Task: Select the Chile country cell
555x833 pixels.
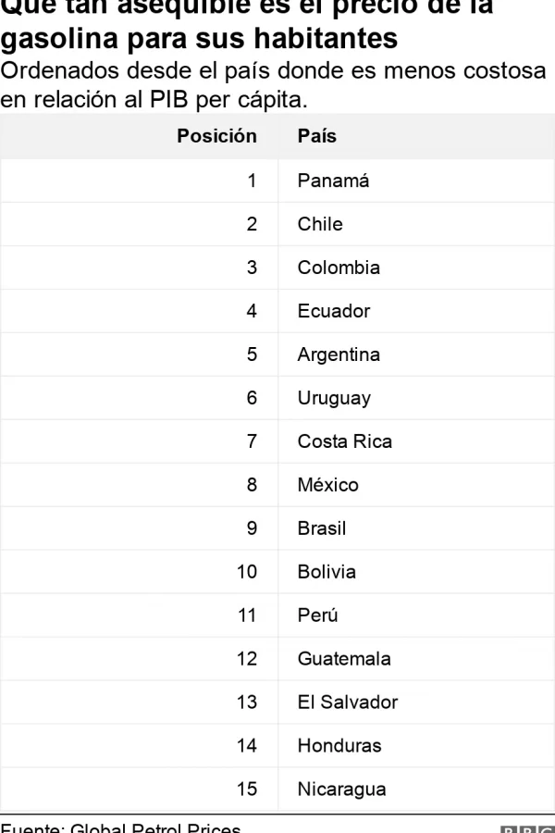Action: tap(320, 224)
